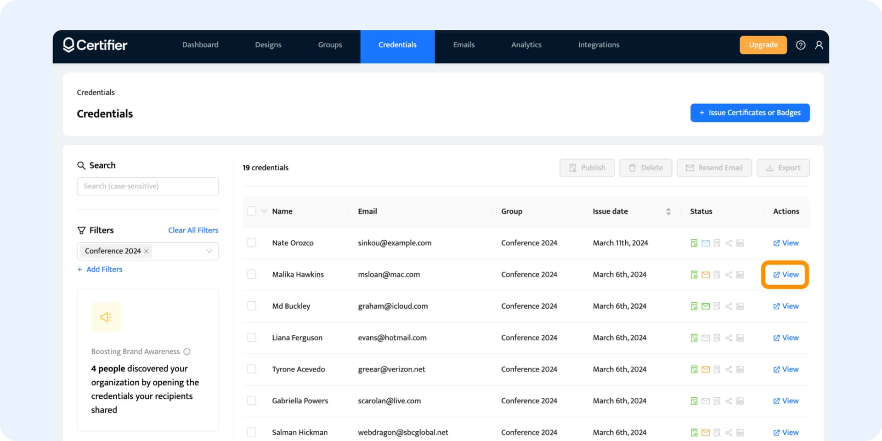Open the help question mark icon
882x441 pixels.
801,45
